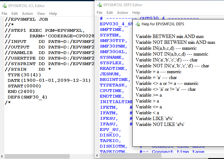
Task: Open File menu in JCL Editor
Action: pyautogui.click(x=4, y=14)
